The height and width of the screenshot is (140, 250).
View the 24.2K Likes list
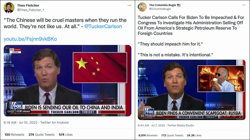pyautogui.click(x=194, y=135)
